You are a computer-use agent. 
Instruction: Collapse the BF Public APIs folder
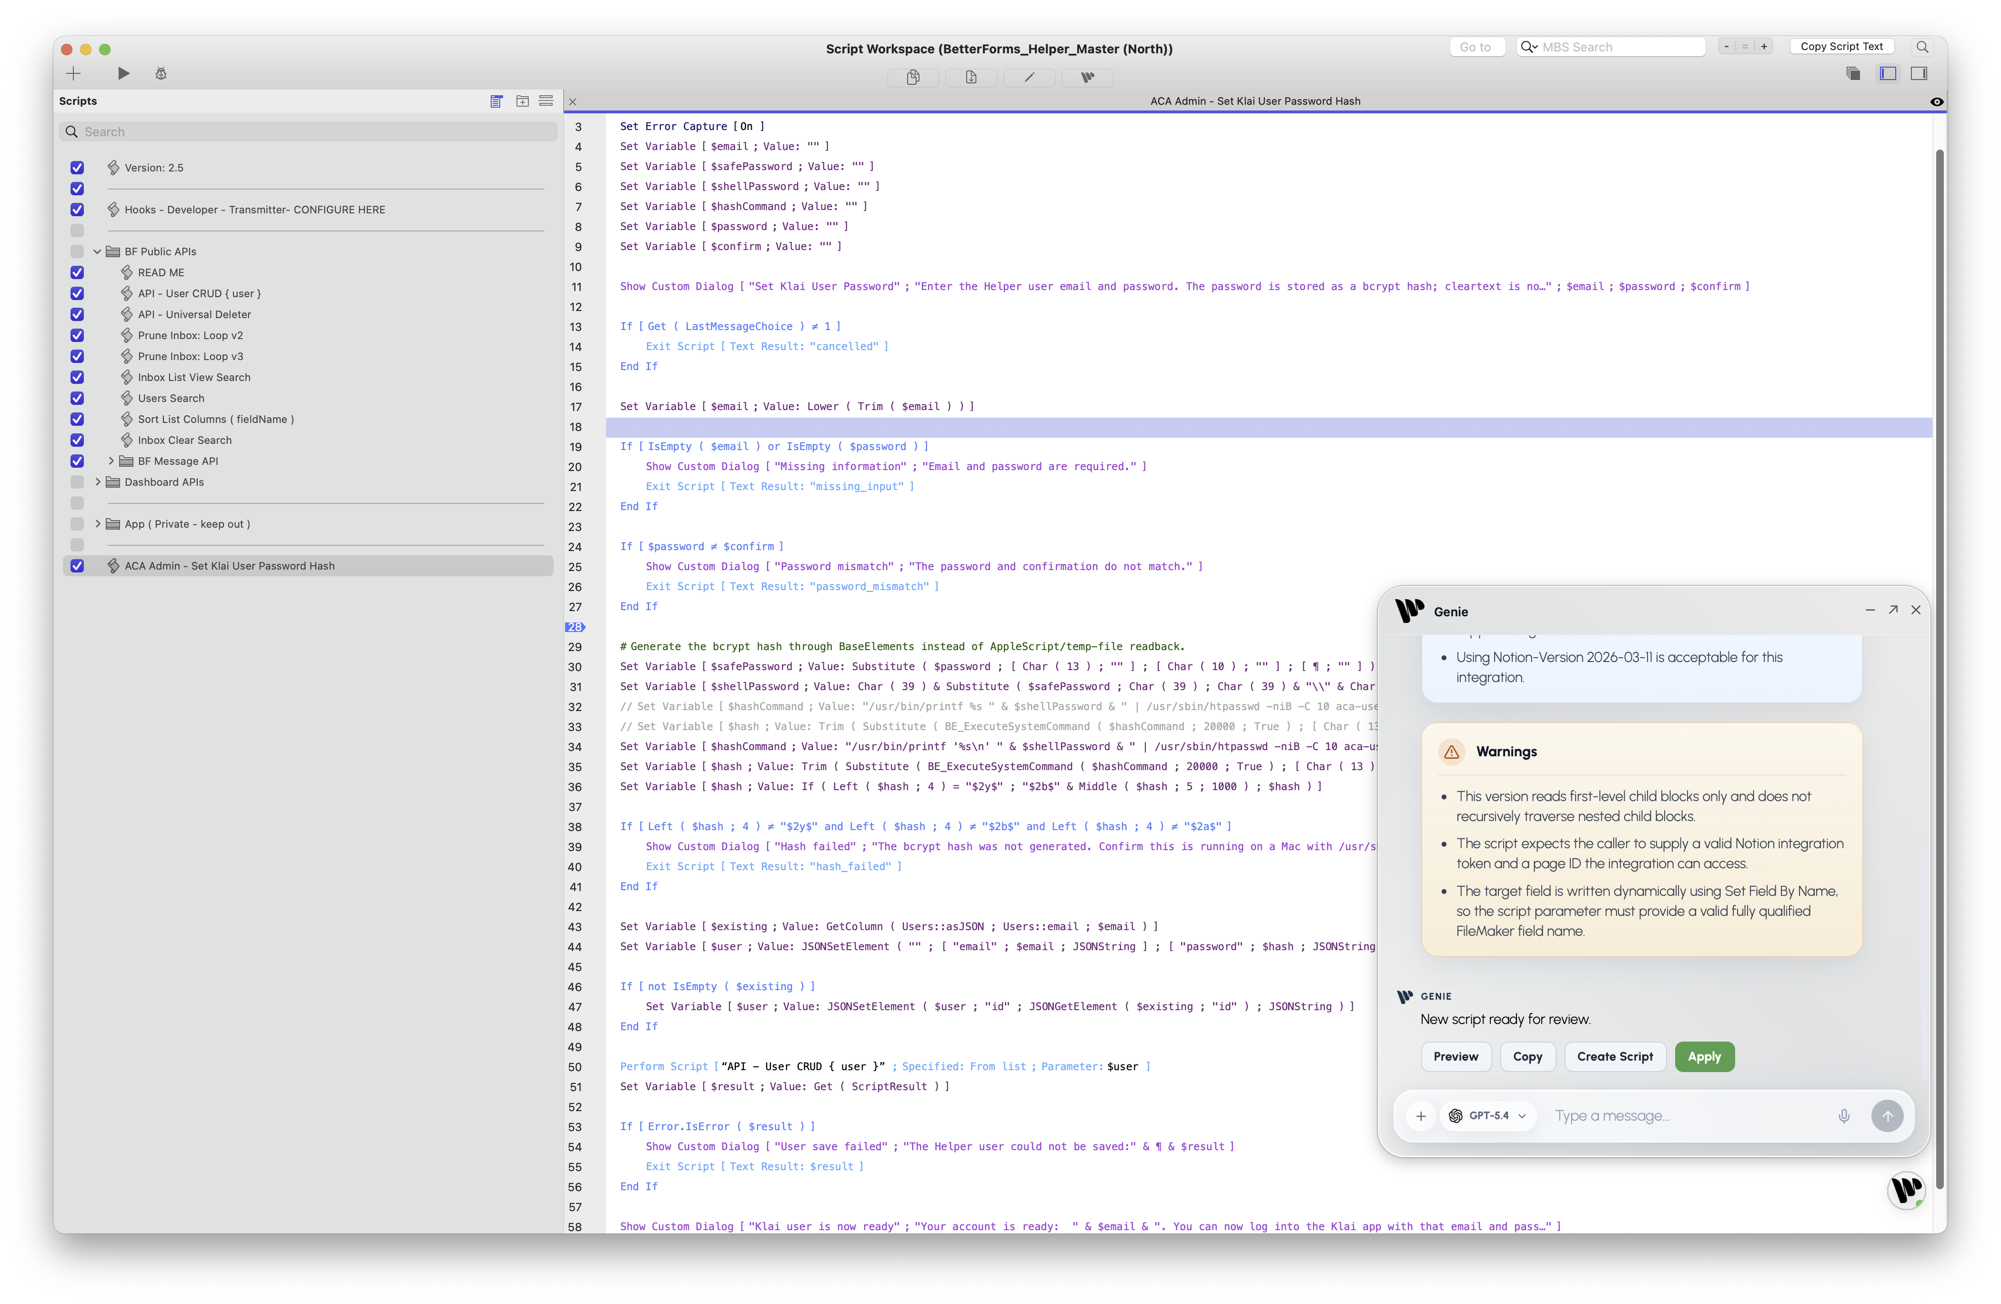[98, 251]
